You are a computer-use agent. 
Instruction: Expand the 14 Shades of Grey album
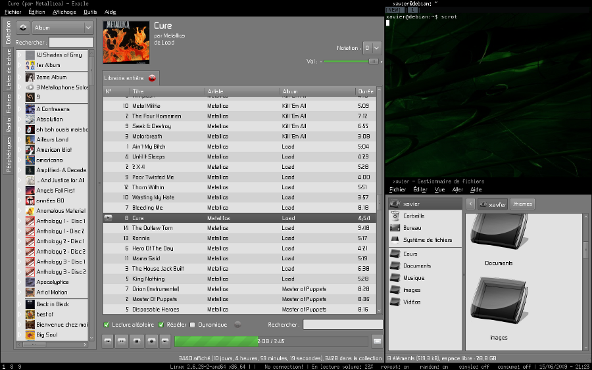click(x=20, y=55)
